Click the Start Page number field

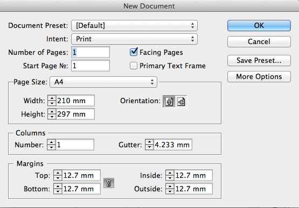(x=91, y=66)
